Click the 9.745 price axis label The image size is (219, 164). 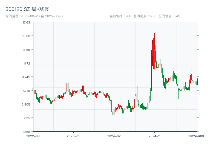tap(26, 77)
